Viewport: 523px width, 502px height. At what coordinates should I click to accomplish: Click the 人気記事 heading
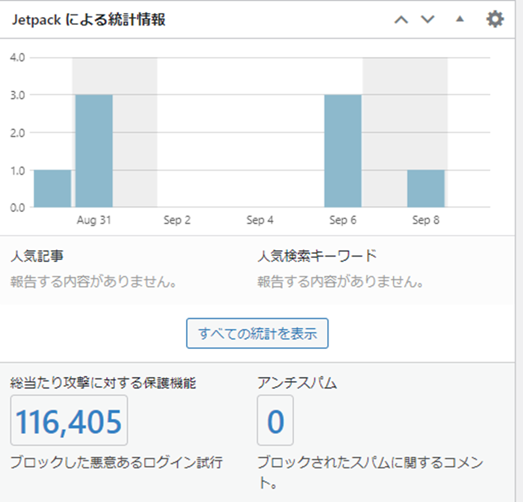tap(37, 256)
